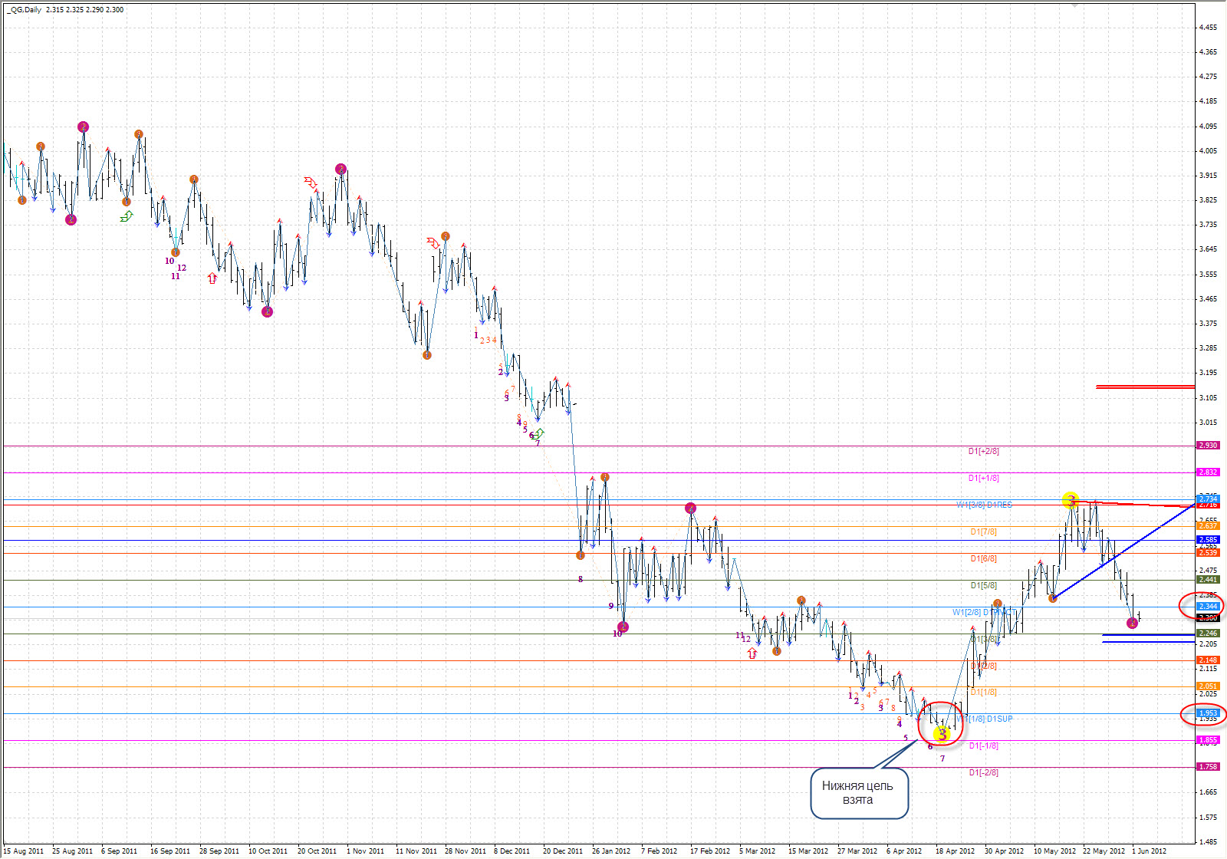
Task: Select the double red horizontal line near 3.15
Action: pos(1145,387)
